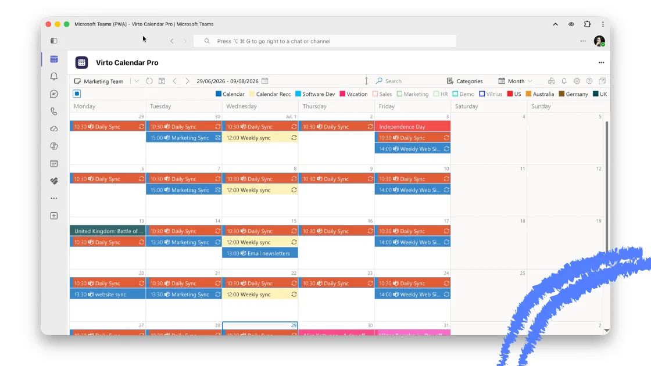This screenshot has width=651, height=366.
Task: Toggle the US holidays category
Action: [514, 94]
